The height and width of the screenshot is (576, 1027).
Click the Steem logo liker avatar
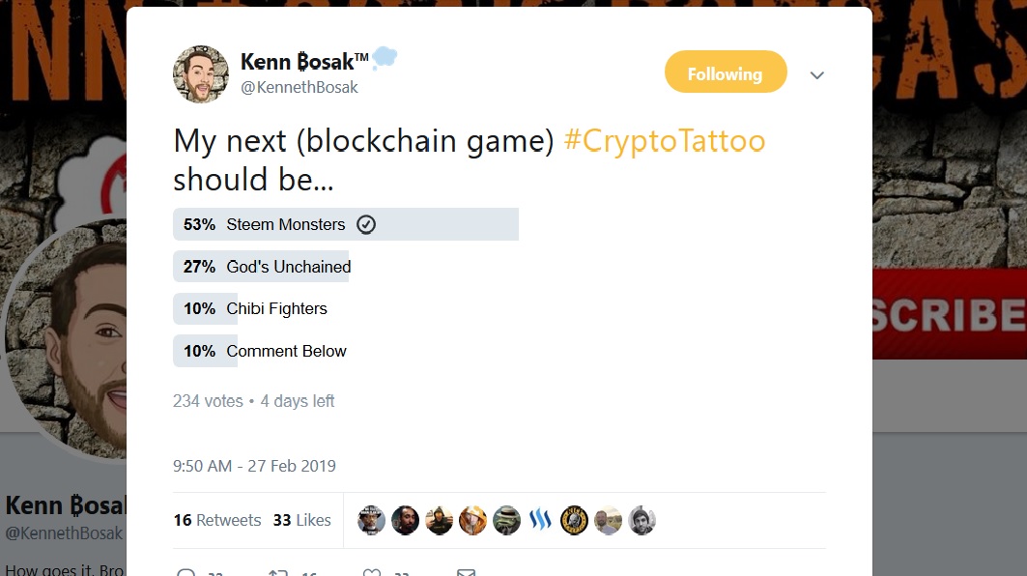(x=540, y=520)
